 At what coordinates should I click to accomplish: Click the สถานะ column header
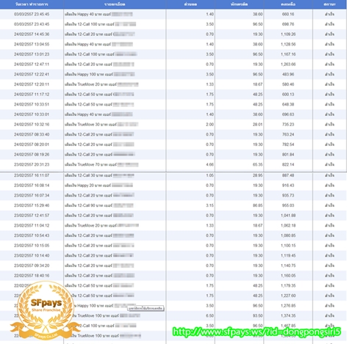(x=329, y=4)
